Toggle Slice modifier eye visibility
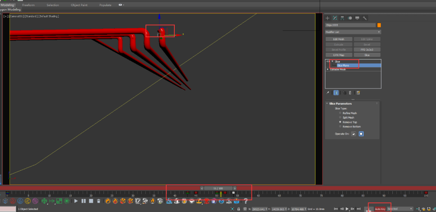The image size is (436, 212). coord(328,61)
